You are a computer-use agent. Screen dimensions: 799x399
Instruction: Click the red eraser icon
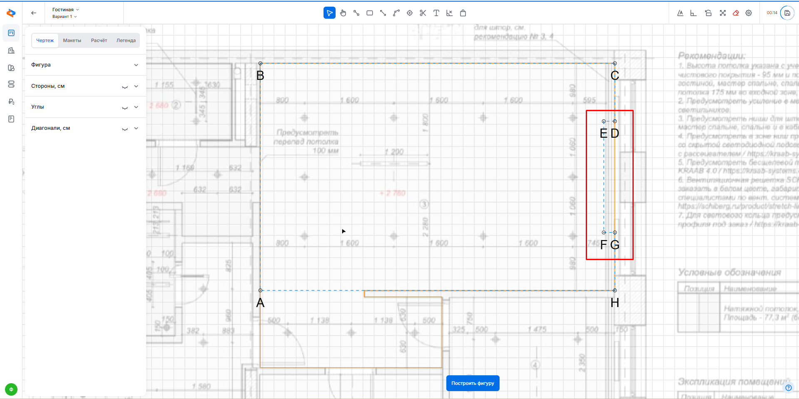[x=736, y=13]
